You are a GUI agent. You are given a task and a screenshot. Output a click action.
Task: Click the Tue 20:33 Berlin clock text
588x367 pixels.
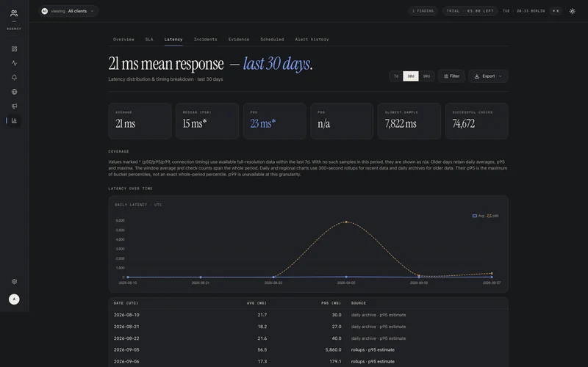(523, 11)
